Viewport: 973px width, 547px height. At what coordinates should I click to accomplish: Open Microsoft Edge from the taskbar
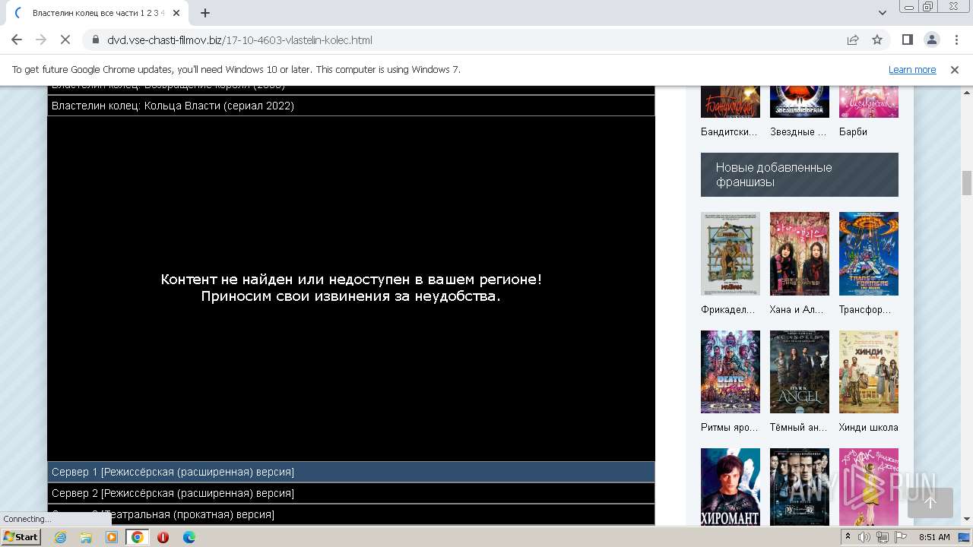tap(189, 537)
